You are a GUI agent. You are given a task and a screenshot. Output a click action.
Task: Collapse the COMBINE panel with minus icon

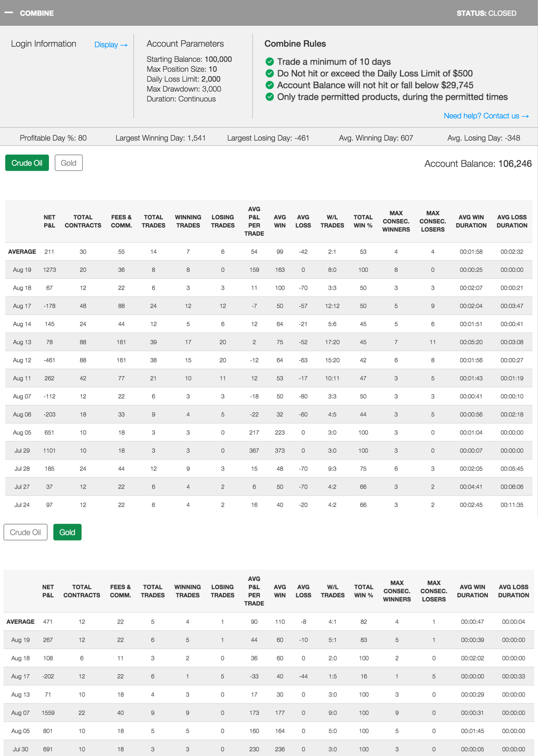9,13
